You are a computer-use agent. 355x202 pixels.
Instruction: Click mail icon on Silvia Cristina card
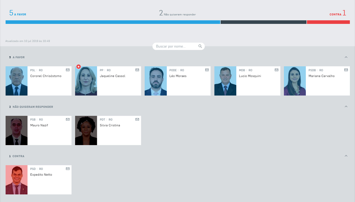pos(137,119)
